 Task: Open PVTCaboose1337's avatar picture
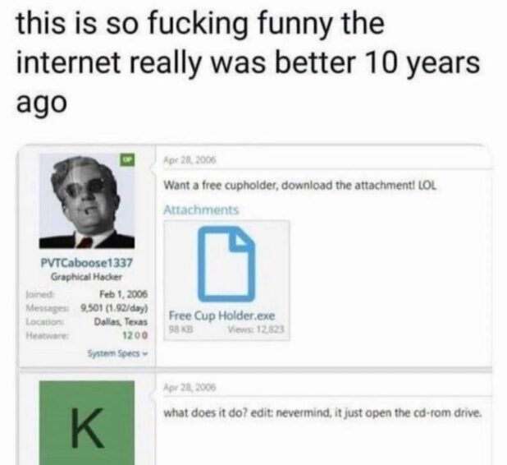point(87,201)
